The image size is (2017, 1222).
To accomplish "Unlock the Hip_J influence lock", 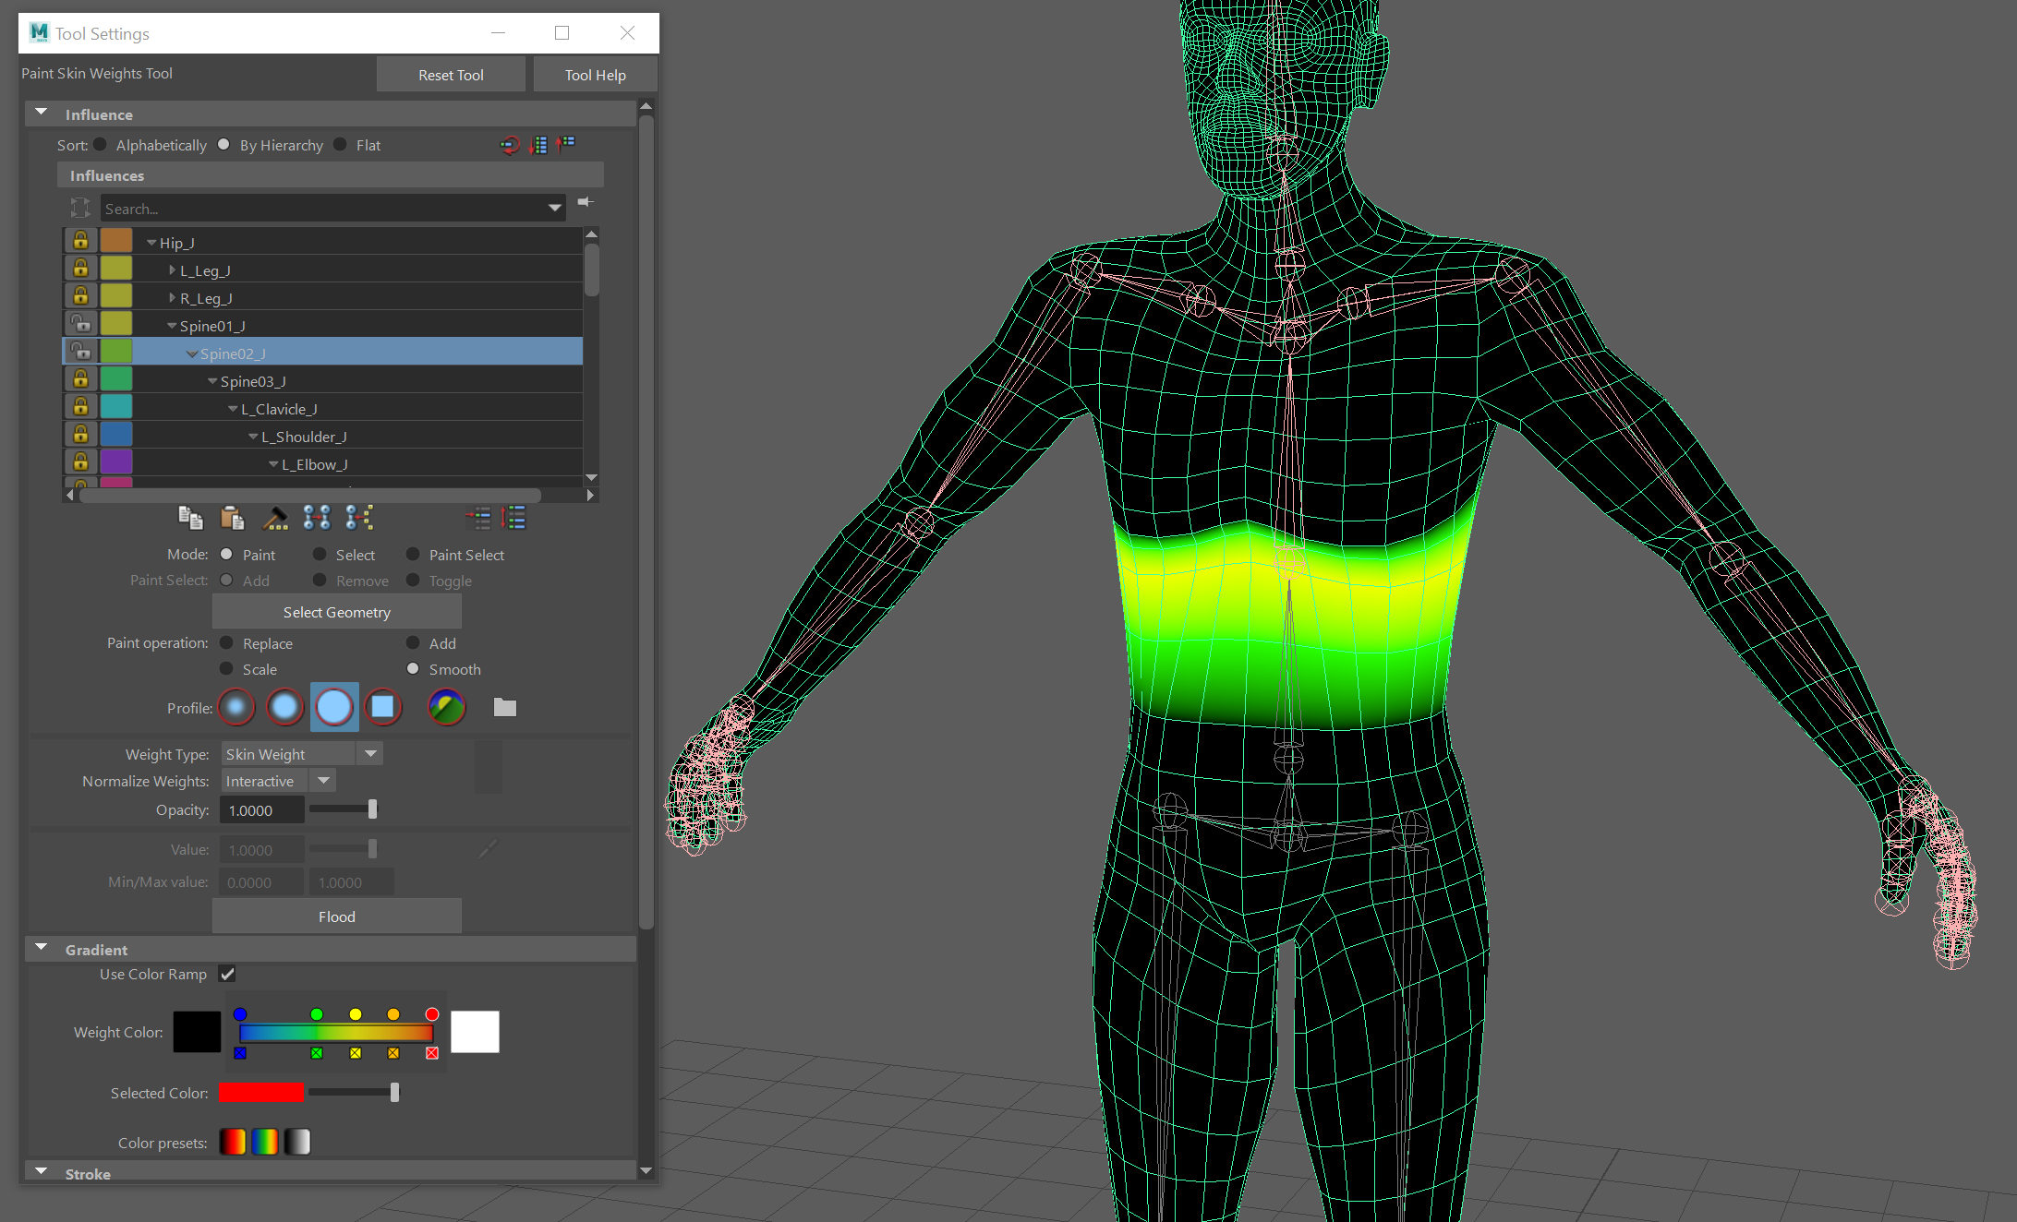I will click(x=81, y=241).
